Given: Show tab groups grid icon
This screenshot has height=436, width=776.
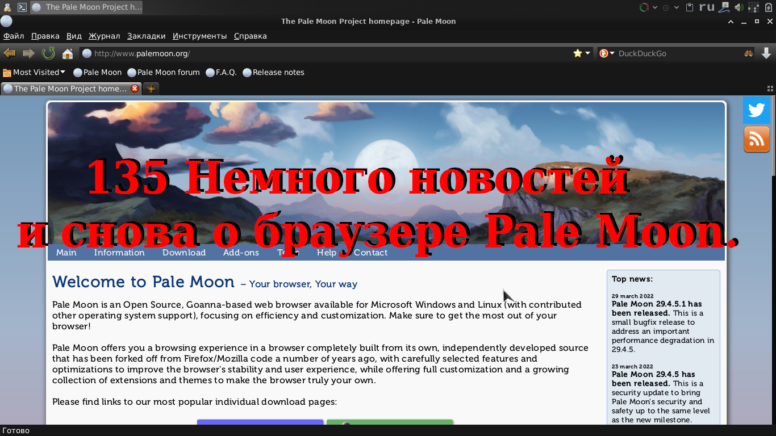Looking at the screenshot, I should click(x=770, y=89).
